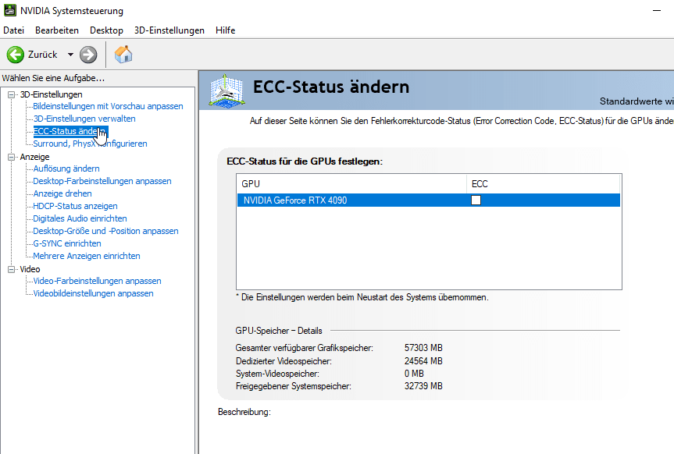The height and width of the screenshot is (454, 674).
Task: Open Mehrere Anzeigen einrichten task
Action: click(87, 256)
